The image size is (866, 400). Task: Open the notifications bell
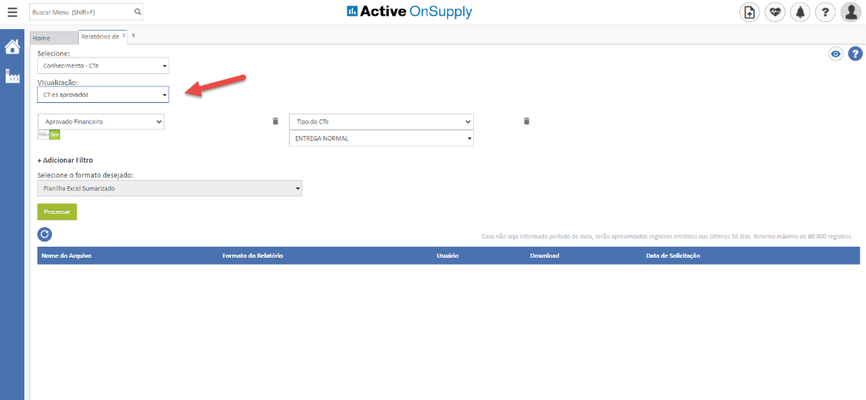click(x=801, y=12)
